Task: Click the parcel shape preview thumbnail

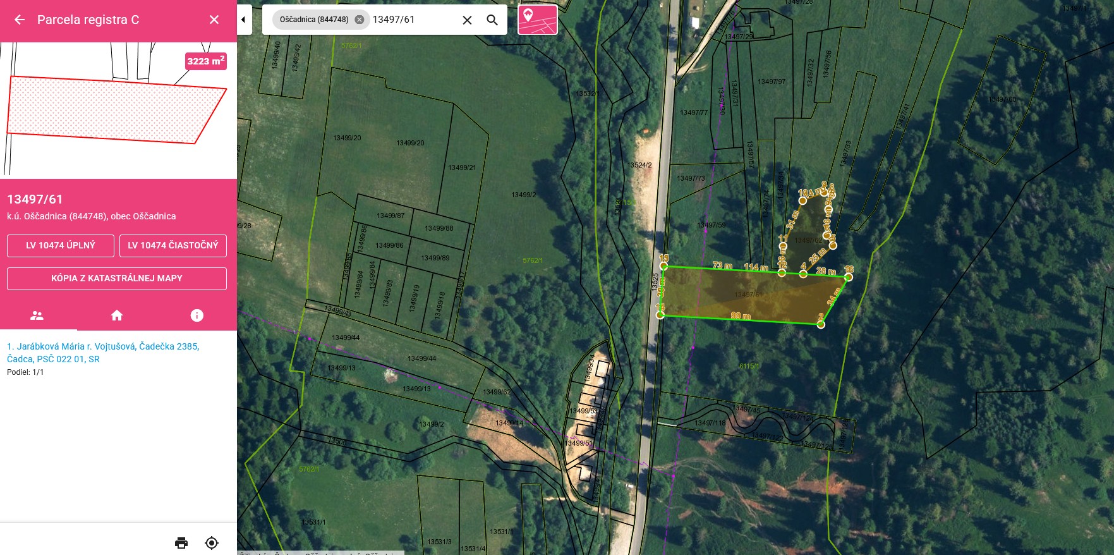Action: tap(117, 111)
